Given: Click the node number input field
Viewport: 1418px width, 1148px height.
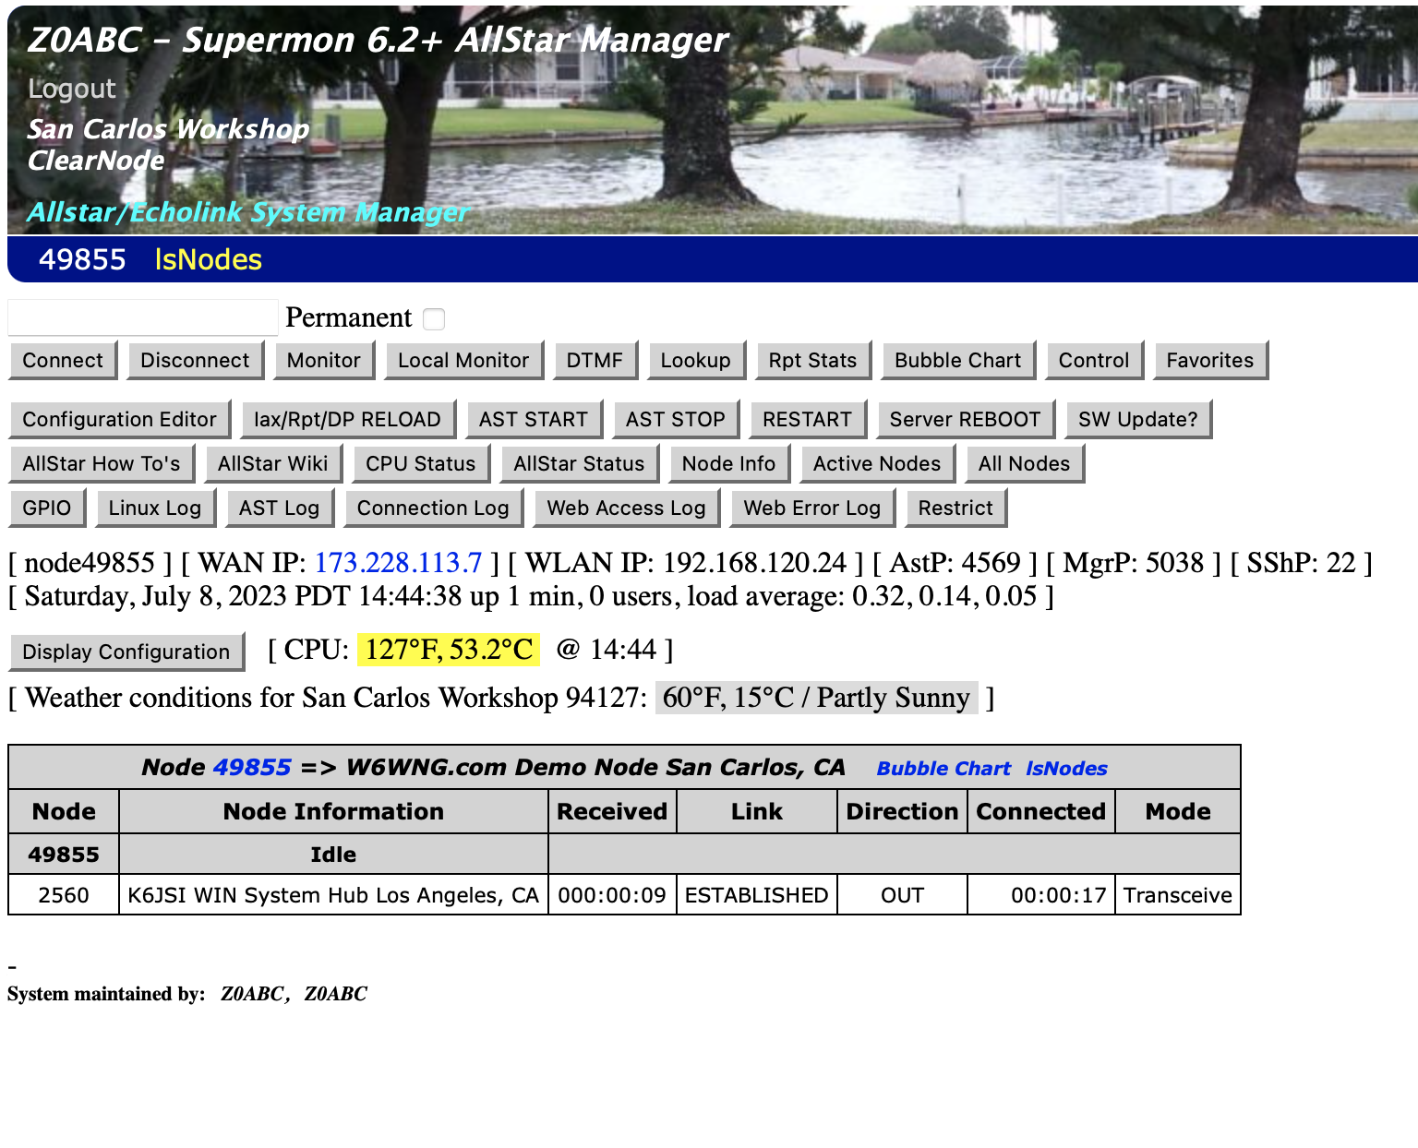Looking at the screenshot, I should [x=143, y=317].
